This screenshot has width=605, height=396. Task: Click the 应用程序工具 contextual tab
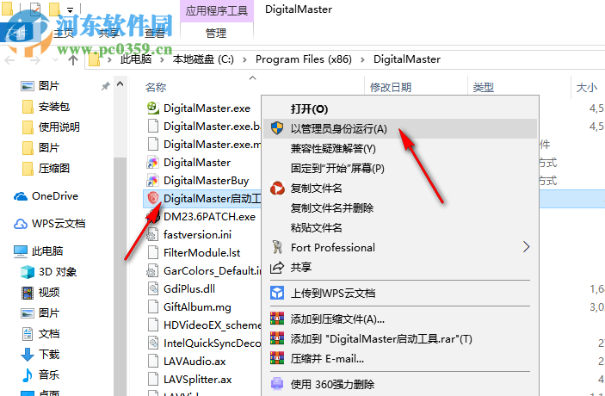coord(217,11)
